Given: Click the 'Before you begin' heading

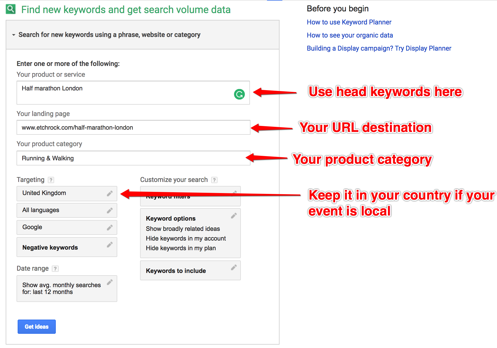Looking at the screenshot, I should point(338,9).
